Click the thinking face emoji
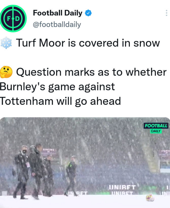 tap(6, 72)
